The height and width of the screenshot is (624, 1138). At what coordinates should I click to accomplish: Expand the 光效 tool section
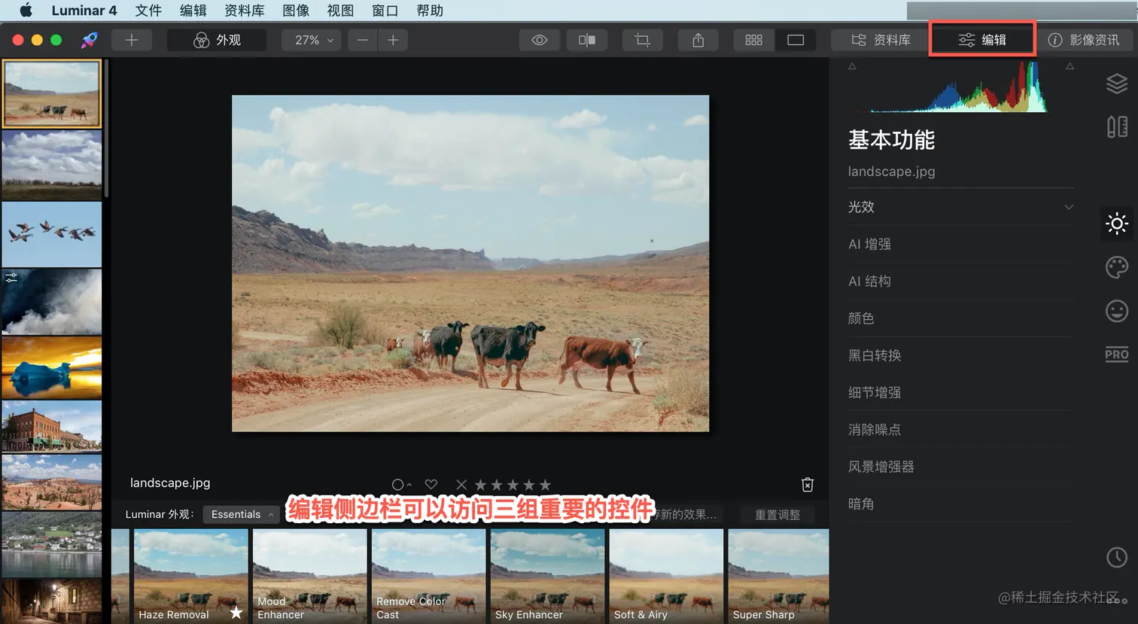point(960,207)
